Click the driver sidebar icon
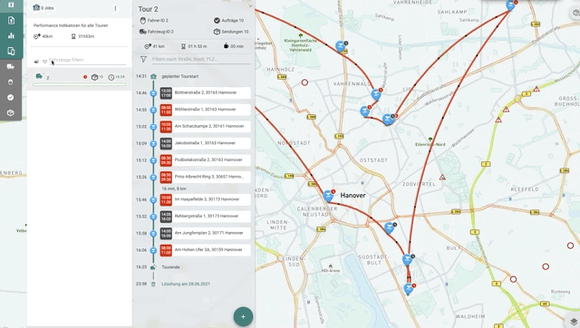Screen dimensions: 580x328 coord(10,82)
